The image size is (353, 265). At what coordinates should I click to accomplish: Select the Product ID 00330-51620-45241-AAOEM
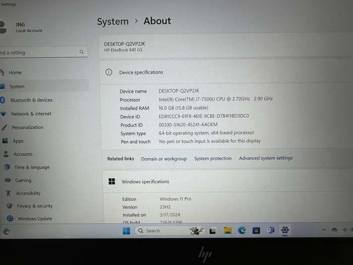click(x=188, y=125)
